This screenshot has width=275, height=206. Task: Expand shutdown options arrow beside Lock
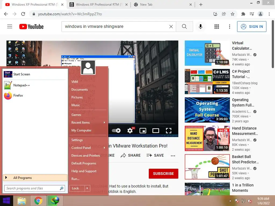pos(87,188)
